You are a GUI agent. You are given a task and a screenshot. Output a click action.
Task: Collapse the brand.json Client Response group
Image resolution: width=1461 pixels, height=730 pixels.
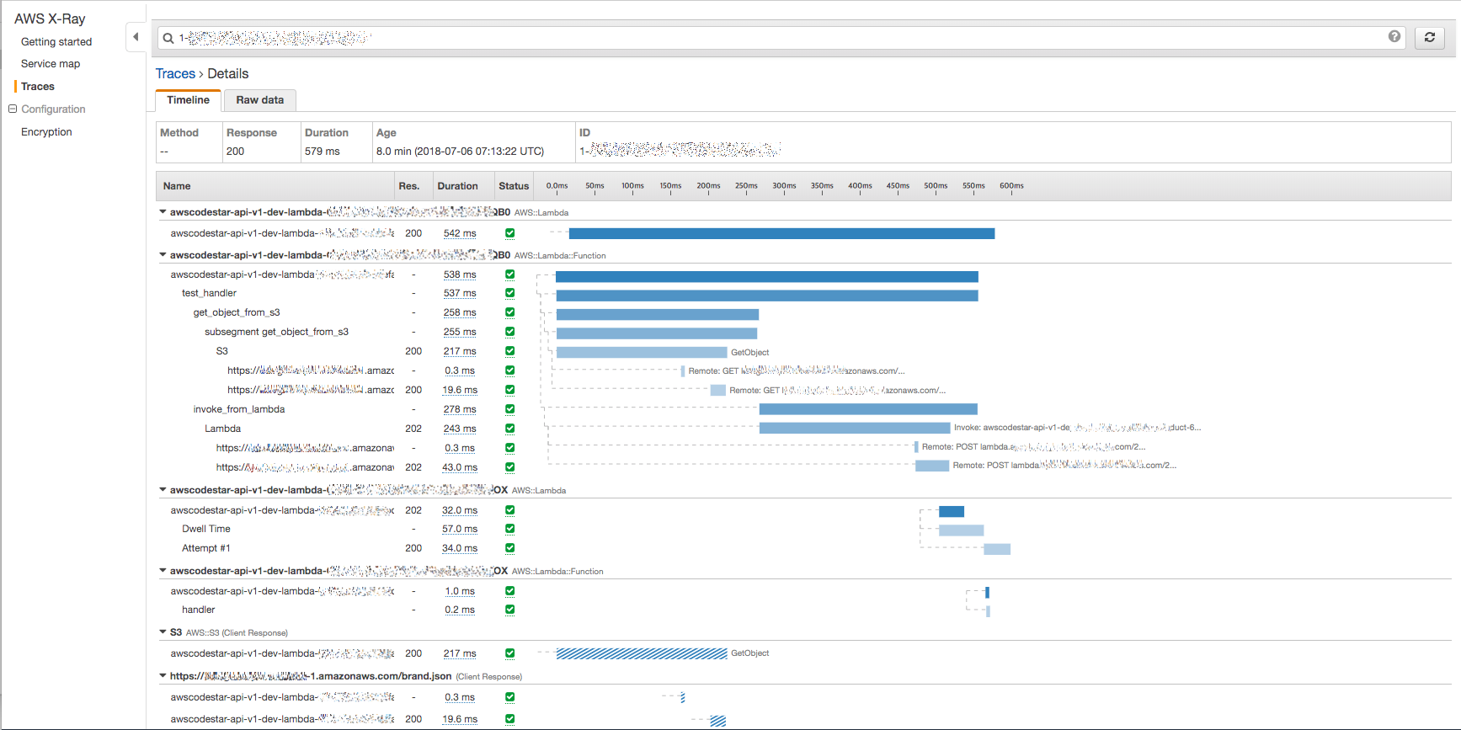(x=163, y=675)
